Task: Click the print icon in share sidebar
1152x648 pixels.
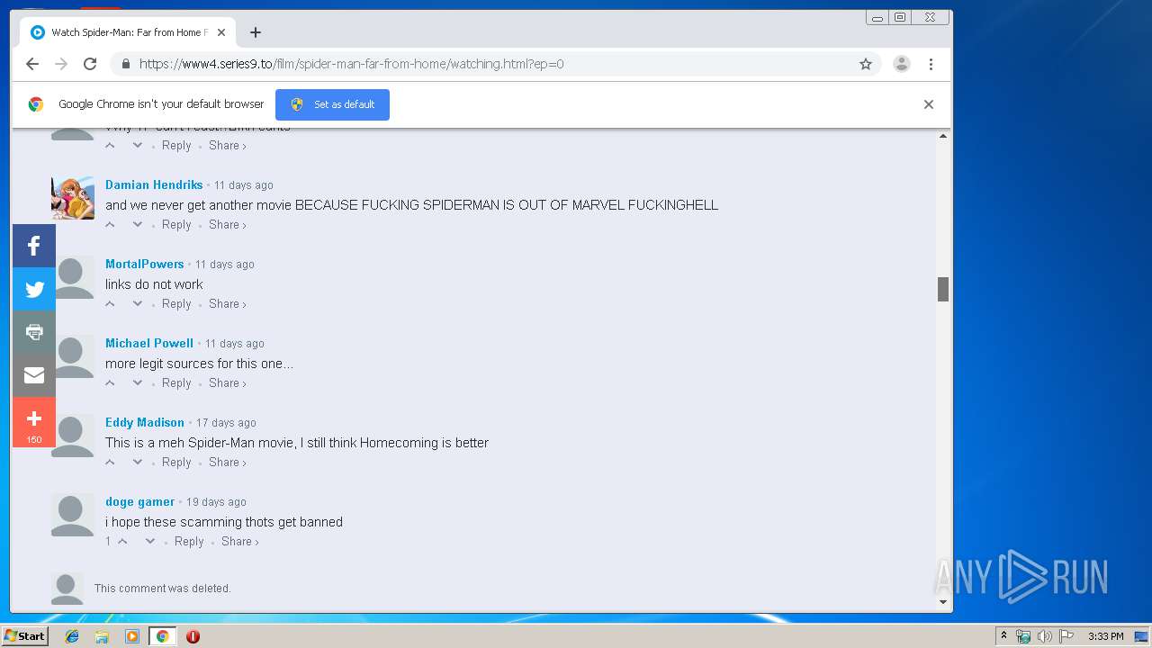Action: (x=34, y=332)
